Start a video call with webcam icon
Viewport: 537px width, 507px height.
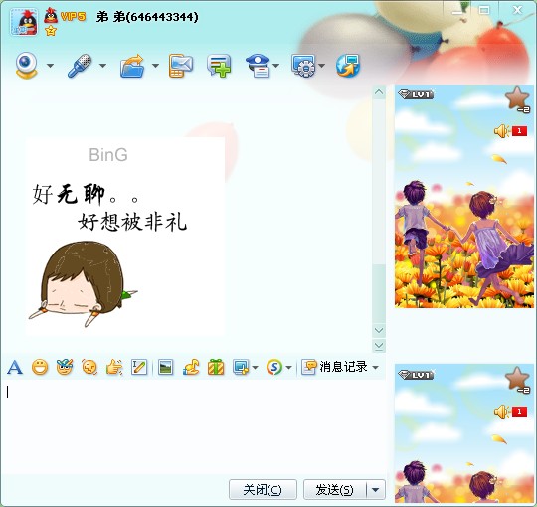(x=26, y=65)
